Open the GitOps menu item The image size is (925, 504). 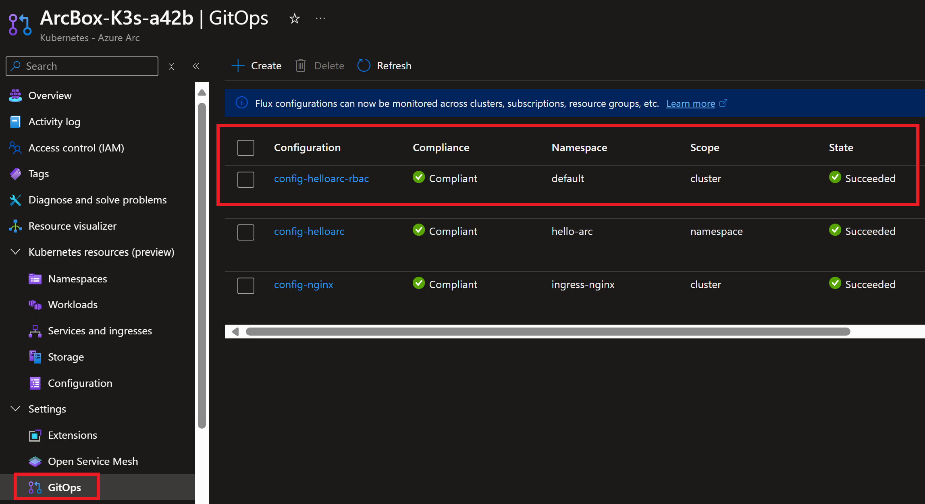click(98, 487)
